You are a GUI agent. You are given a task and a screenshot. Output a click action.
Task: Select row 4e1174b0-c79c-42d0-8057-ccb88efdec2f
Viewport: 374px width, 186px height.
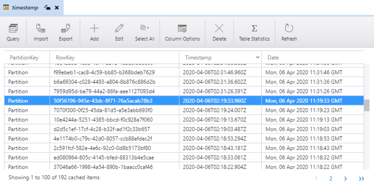[184, 138]
